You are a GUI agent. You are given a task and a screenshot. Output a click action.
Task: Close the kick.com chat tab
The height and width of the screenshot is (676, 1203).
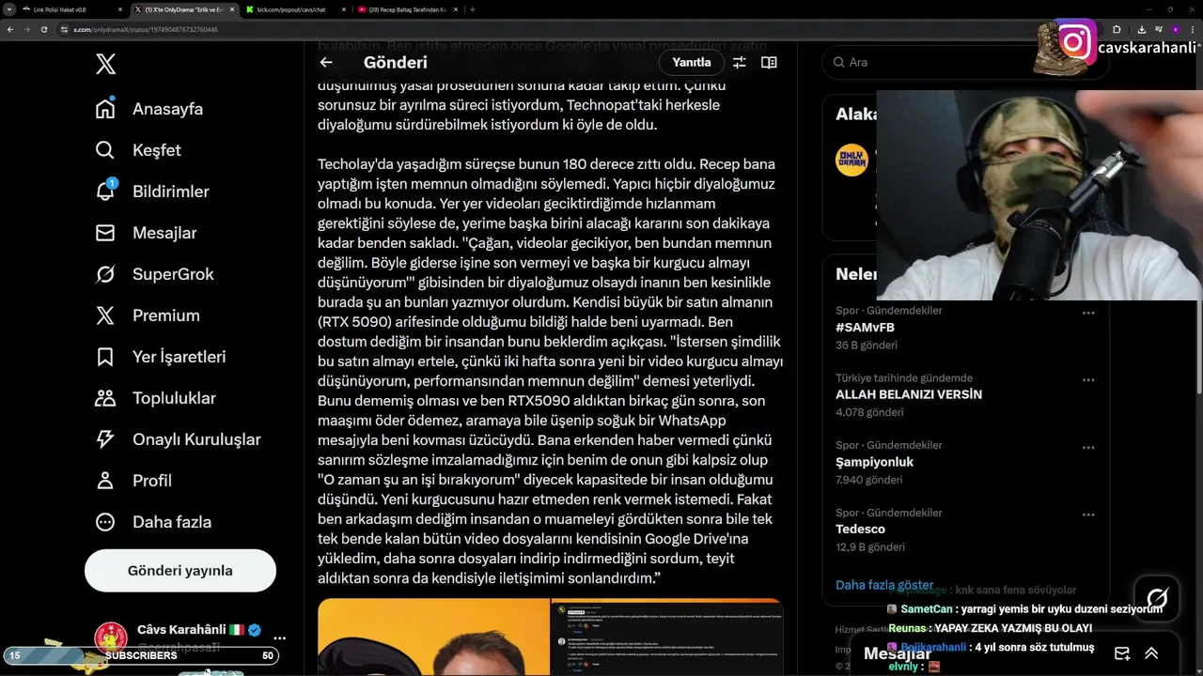[x=345, y=9]
